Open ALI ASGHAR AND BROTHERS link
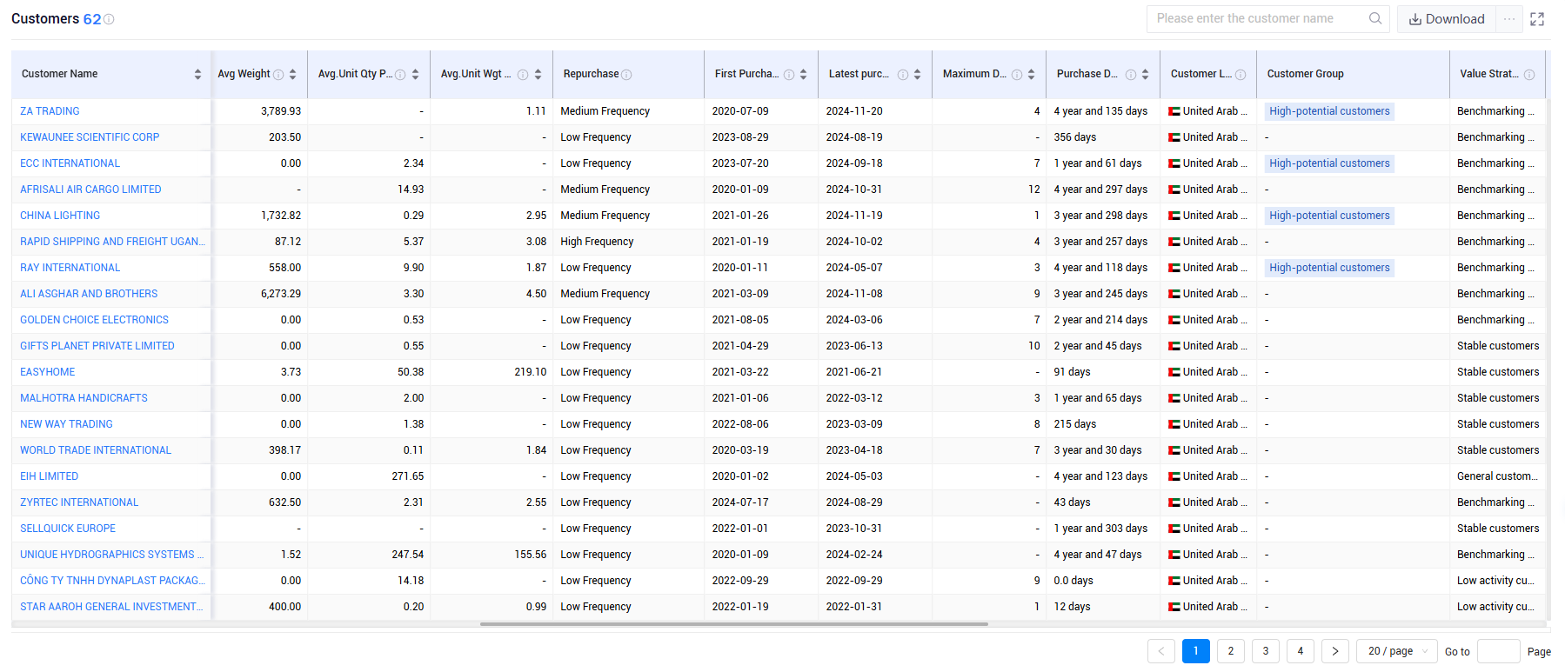This screenshot has width=1565, height=672. pos(89,294)
